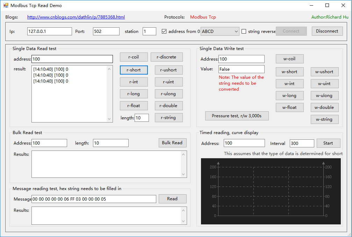This screenshot has height=237, width=352.
Task: Click the string length field beside r-string
Action: click(x=142, y=118)
